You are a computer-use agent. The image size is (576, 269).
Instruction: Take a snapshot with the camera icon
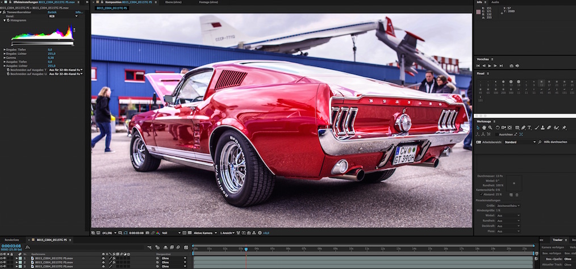pyautogui.click(x=148, y=233)
